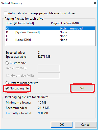Select drive C: in the list
The width and height of the screenshot is (98, 130).
coord(50,28)
